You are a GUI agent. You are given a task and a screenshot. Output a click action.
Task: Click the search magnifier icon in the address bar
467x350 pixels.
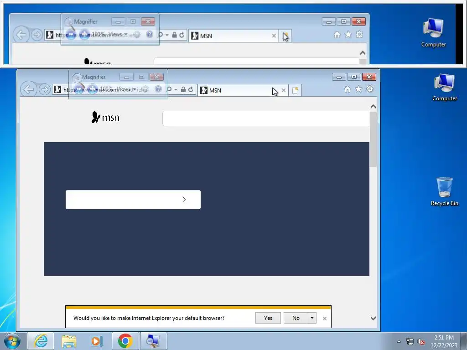click(169, 89)
